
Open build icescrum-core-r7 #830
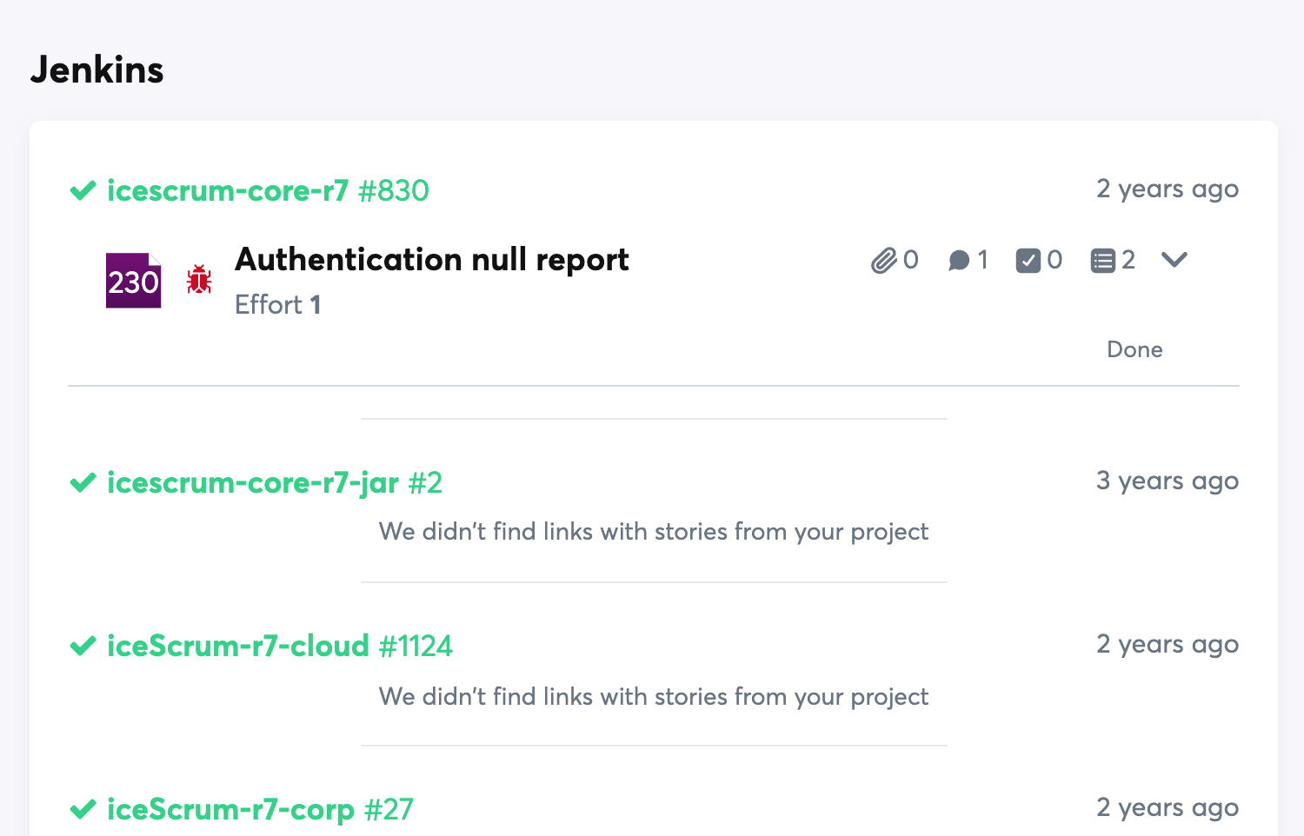point(268,190)
